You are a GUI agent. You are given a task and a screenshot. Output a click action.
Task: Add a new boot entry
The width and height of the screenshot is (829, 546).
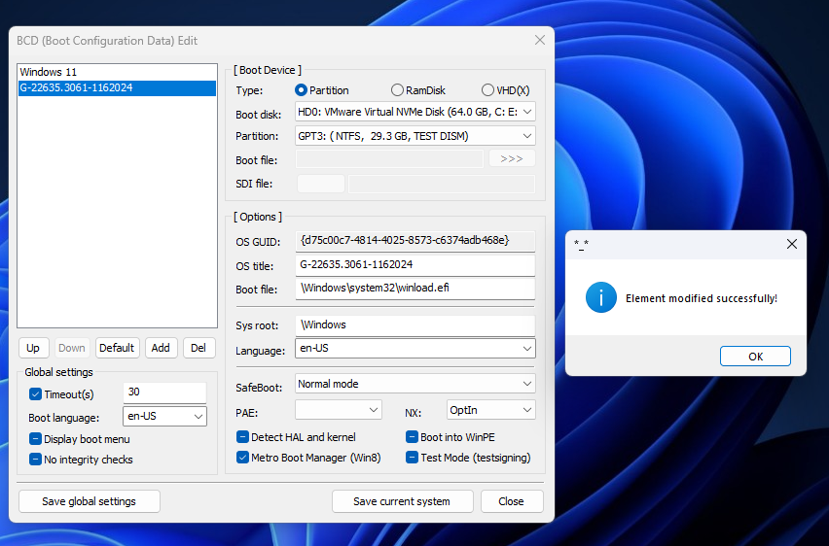coord(161,348)
